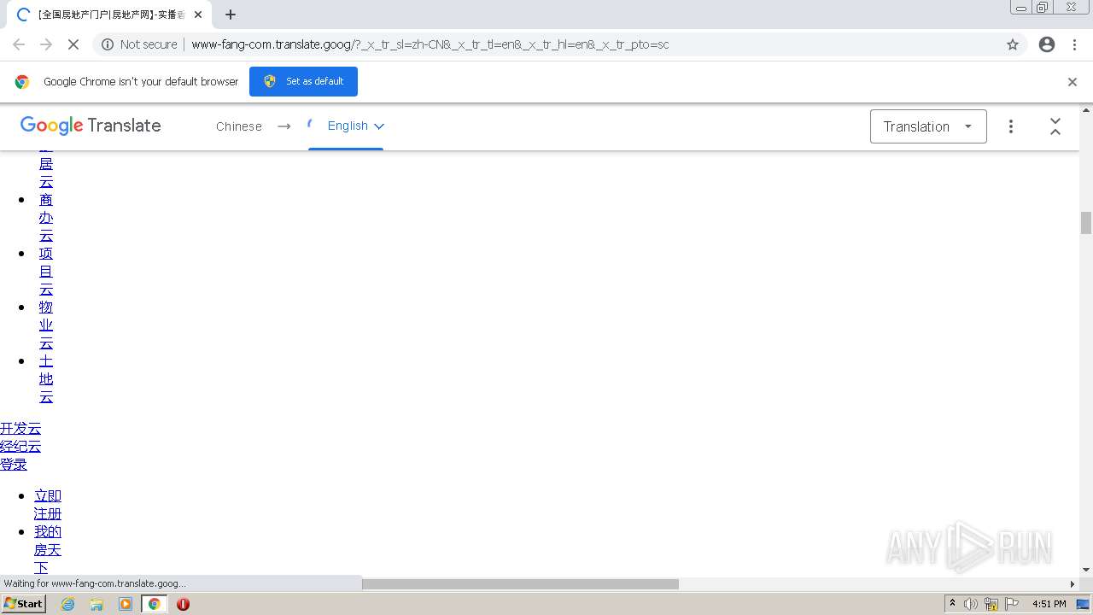This screenshot has width=1093, height=615.
Task: Click the 登录 login link
Action: pyautogui.click(x=14, y=464)
